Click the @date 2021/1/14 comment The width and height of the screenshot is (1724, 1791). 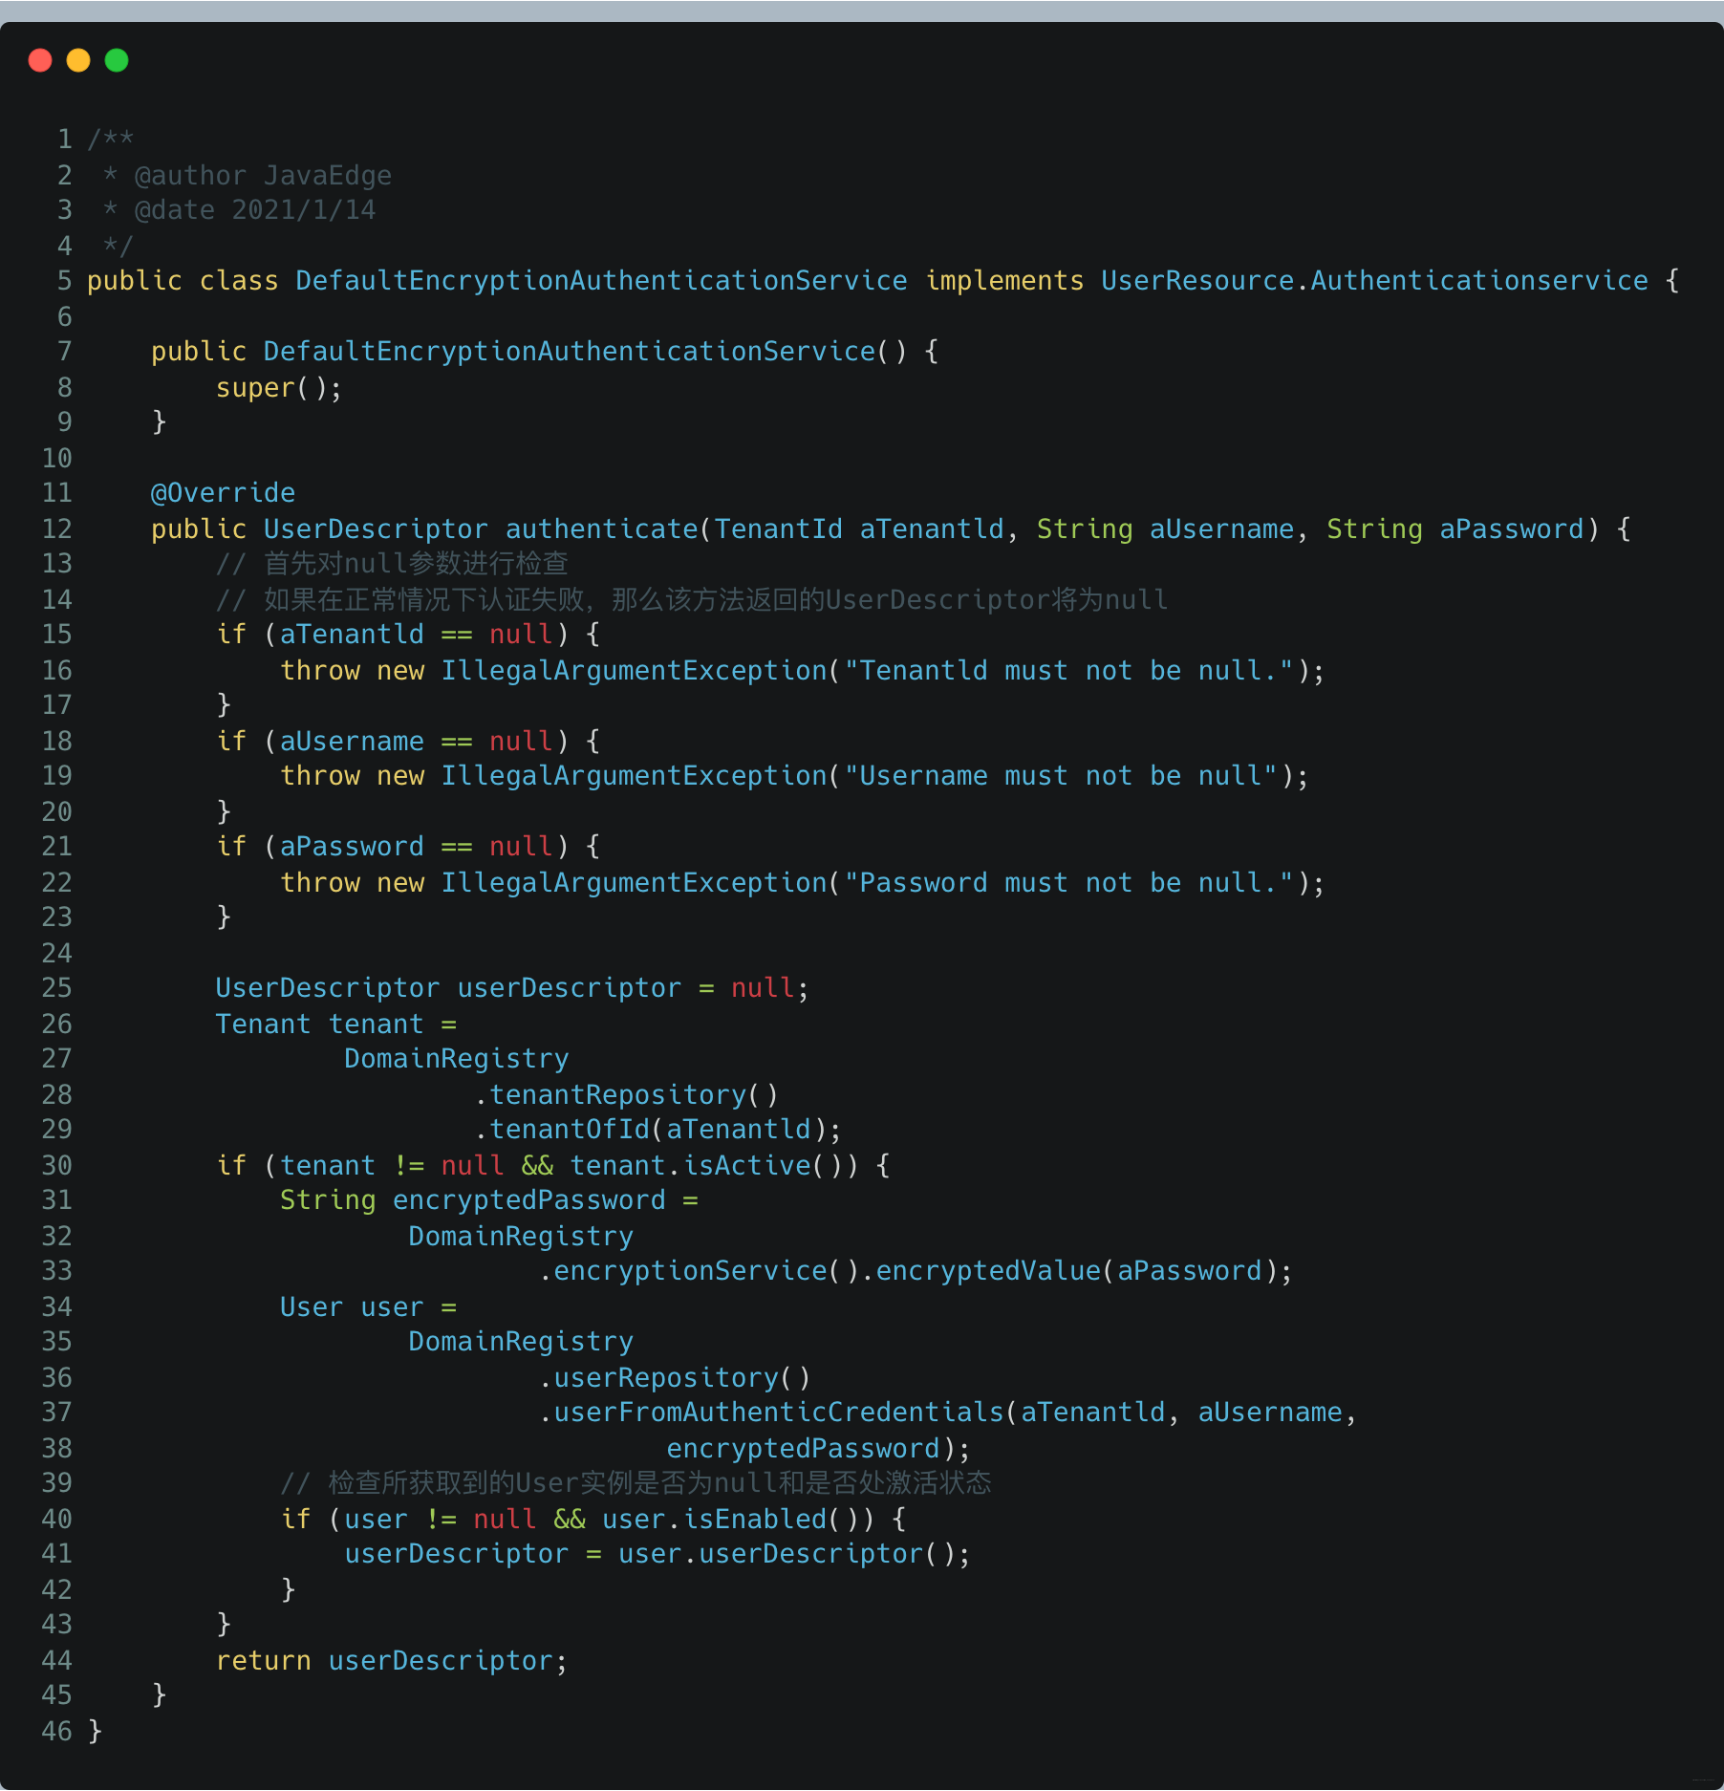(255, 210)
